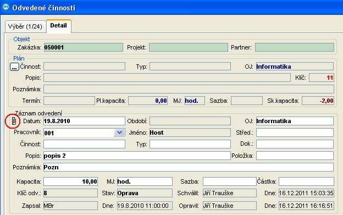Click the paperclip attachment icon
The height and width of the screenshot is (215, 343).
click(14, 121)
